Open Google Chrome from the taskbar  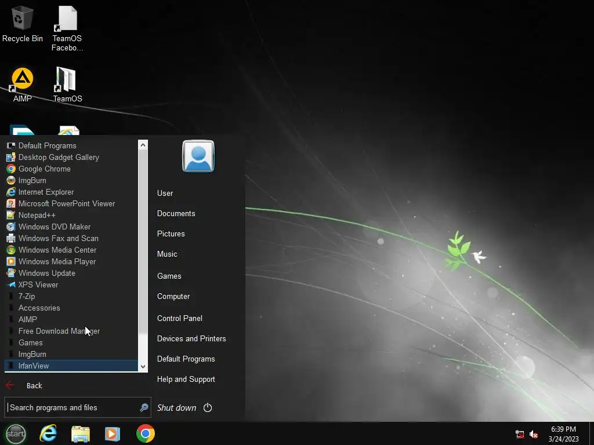pyautogui.click(x=146, y=433)
